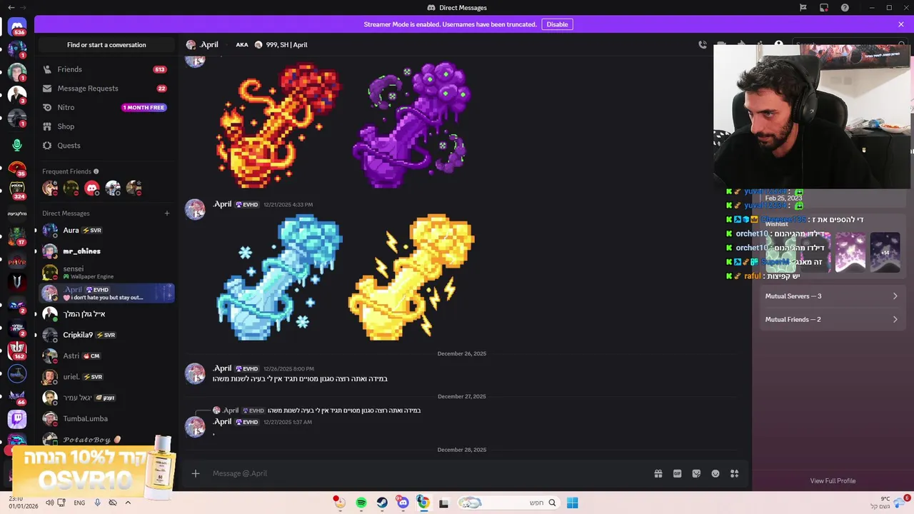914x514 pixels.
Task: Open the apps launcher icon in message bar
Action: click(734, 473)
